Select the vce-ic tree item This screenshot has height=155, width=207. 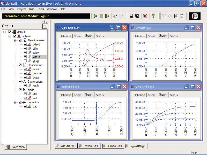point(36,69)
